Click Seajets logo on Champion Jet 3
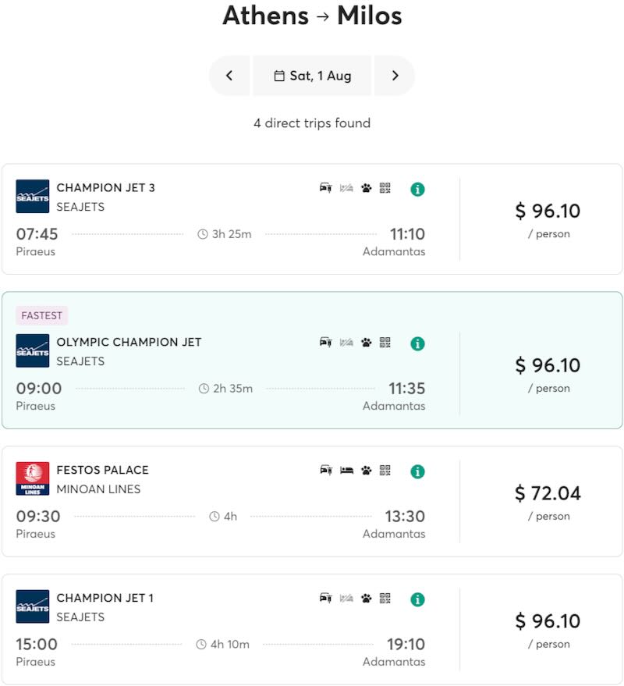The image size is (624, 686). point(33,197)
